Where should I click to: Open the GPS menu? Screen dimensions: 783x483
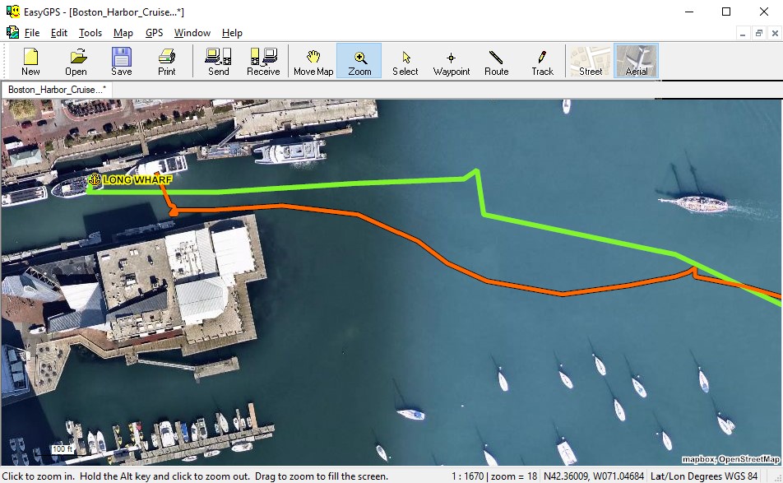(153, 33)
